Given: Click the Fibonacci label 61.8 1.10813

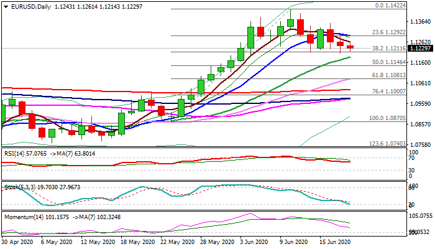Looking at the screenshot, I should [389, 75].
